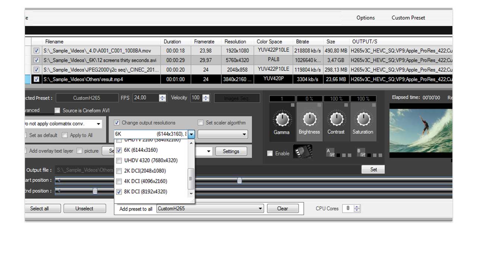Click the film strip filter icon
477x268 pixels.
click(x=303, y=152)
